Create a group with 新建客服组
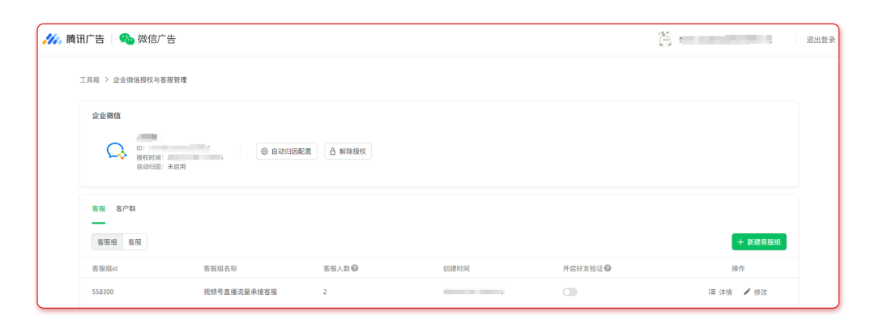The image size is (875, 333). pyautogui.click(x=758, y=242)
